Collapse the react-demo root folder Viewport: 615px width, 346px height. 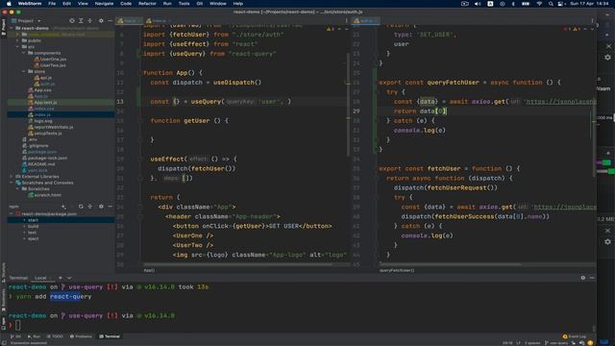point(12,28)
